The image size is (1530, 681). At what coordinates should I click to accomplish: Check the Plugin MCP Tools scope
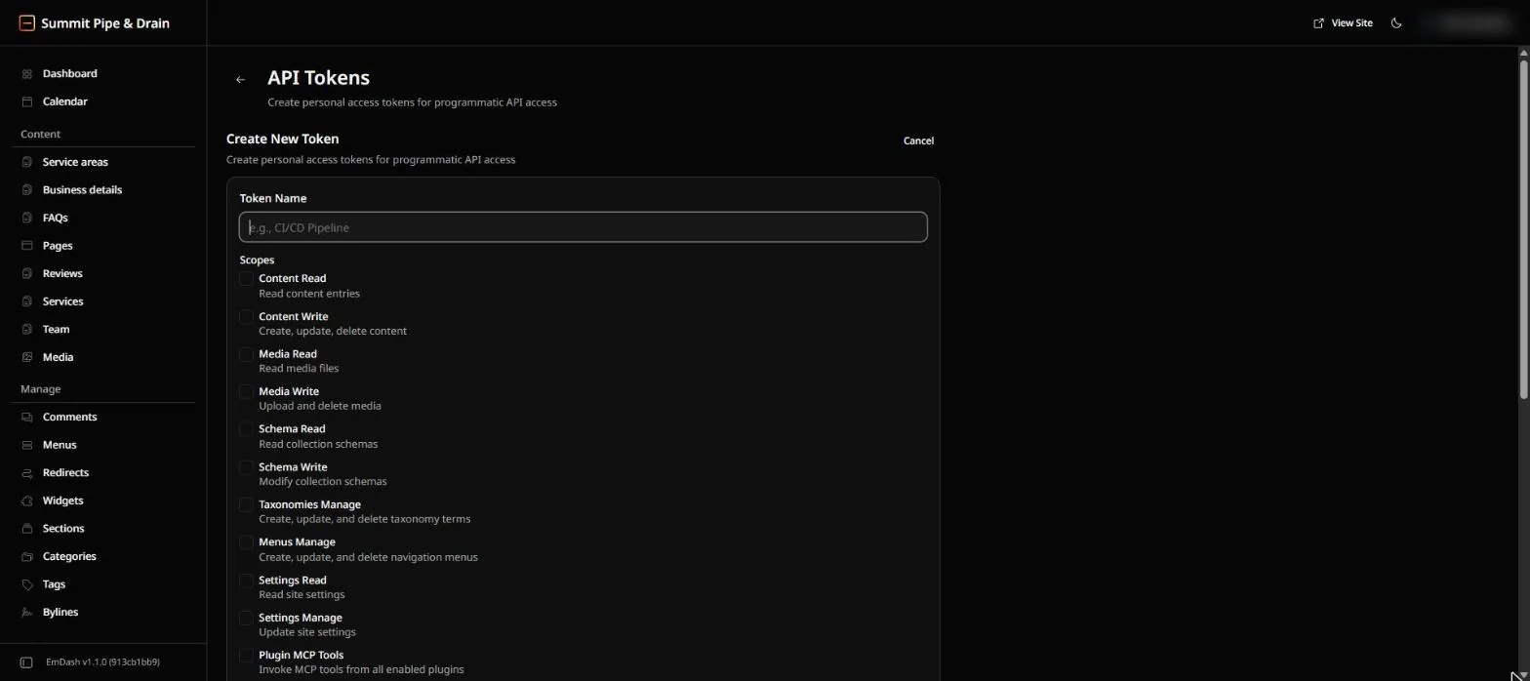click(246, 656)
